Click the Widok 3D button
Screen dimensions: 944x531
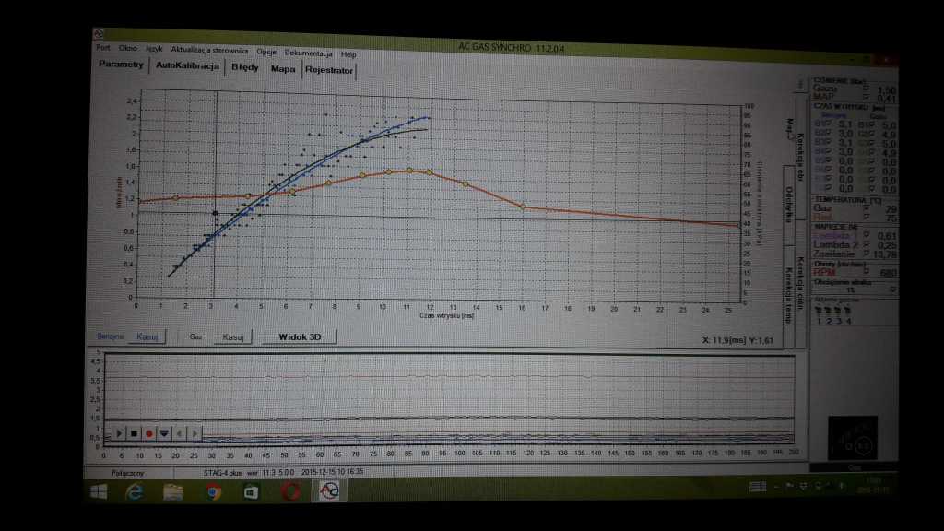click(298, 336)
